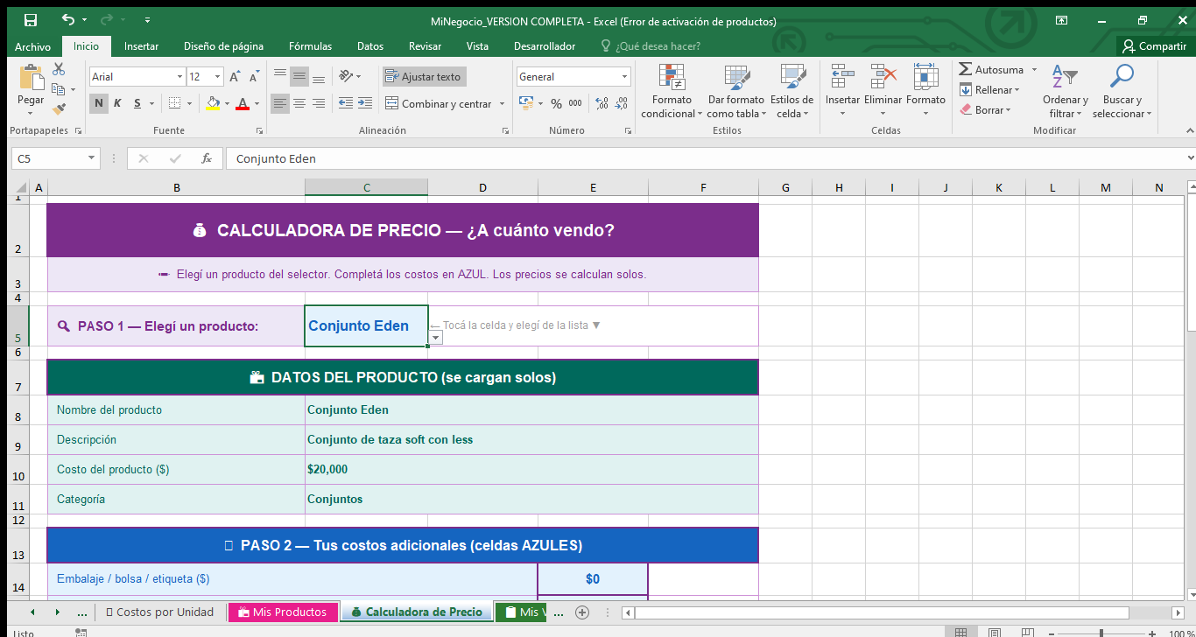
Task: Switch to the Fórmulas ribbon tab
Action: click(x=309, y=46)
